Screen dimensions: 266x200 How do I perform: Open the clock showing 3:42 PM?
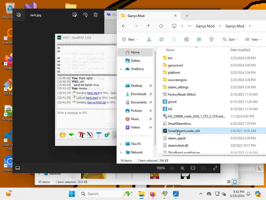tap(237, 194)
